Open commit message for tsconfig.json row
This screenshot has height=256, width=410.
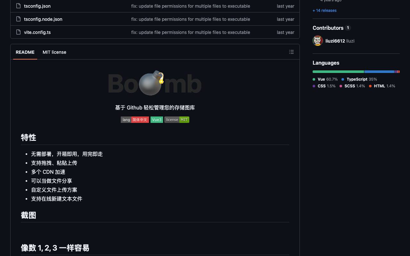point(191,6)
